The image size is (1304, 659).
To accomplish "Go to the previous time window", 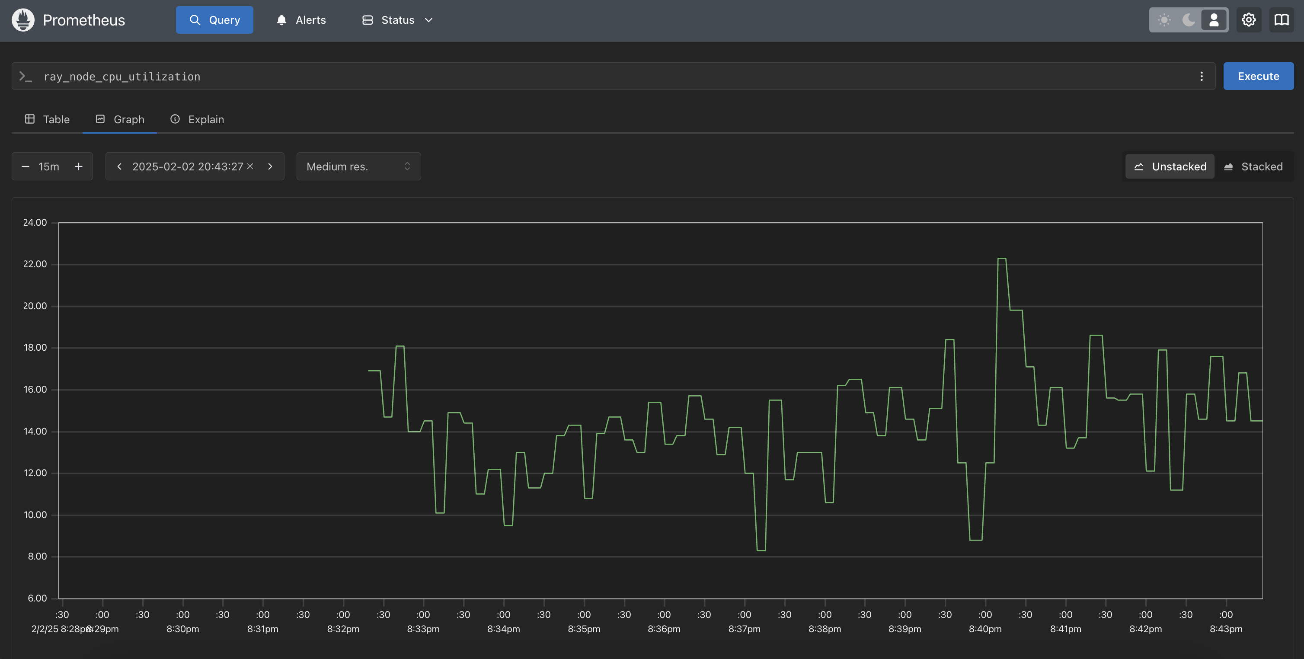I will pos(119,166).
